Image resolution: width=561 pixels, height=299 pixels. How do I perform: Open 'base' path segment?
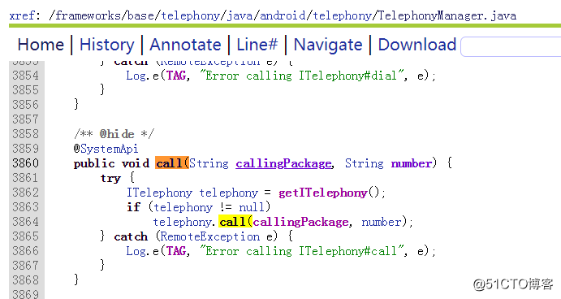[141, 15]
